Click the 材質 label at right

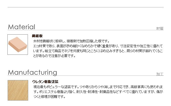click(x=160, y=29)
